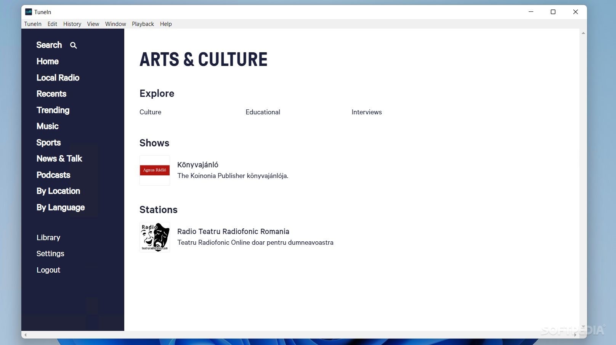The width and height of the screenshot is (616, 345).
Task: Explore the Culture subcategory
Action: point(150,112)
